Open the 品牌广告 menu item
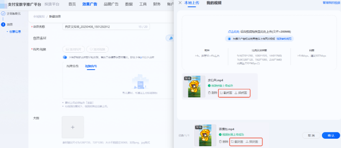Screen dimensions: 341x148 coord(111,4)
